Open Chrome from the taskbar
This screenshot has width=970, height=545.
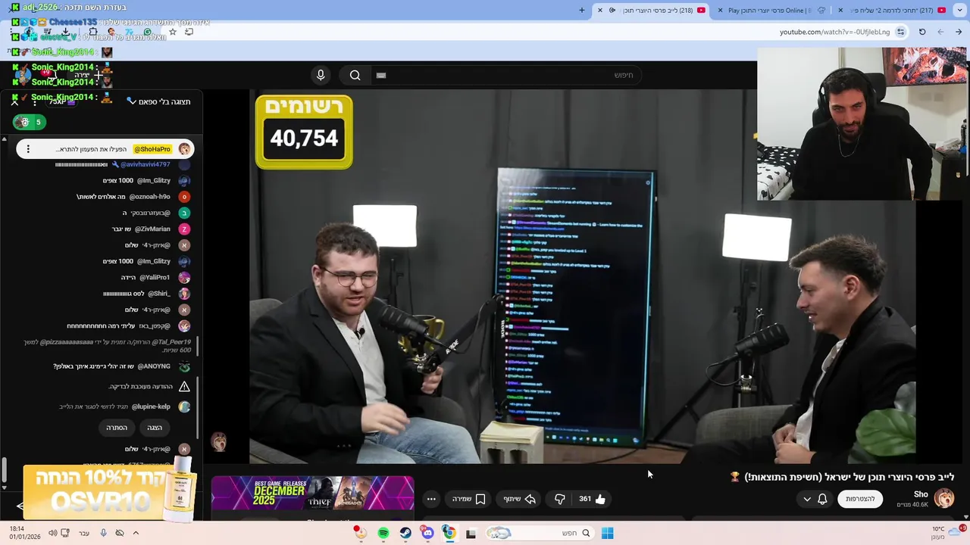[x=449, y=533]
